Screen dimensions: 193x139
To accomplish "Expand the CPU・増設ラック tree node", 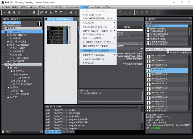I will 9,35.
